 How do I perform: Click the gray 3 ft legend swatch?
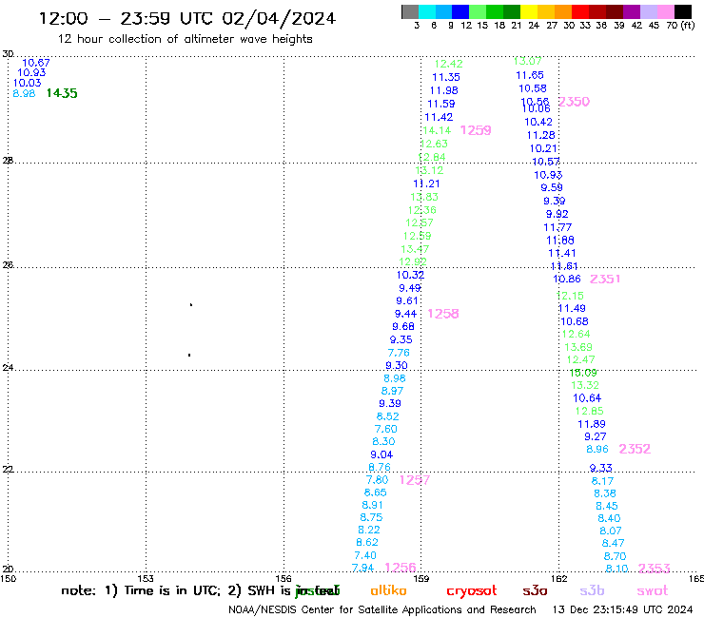pos(410,11)
